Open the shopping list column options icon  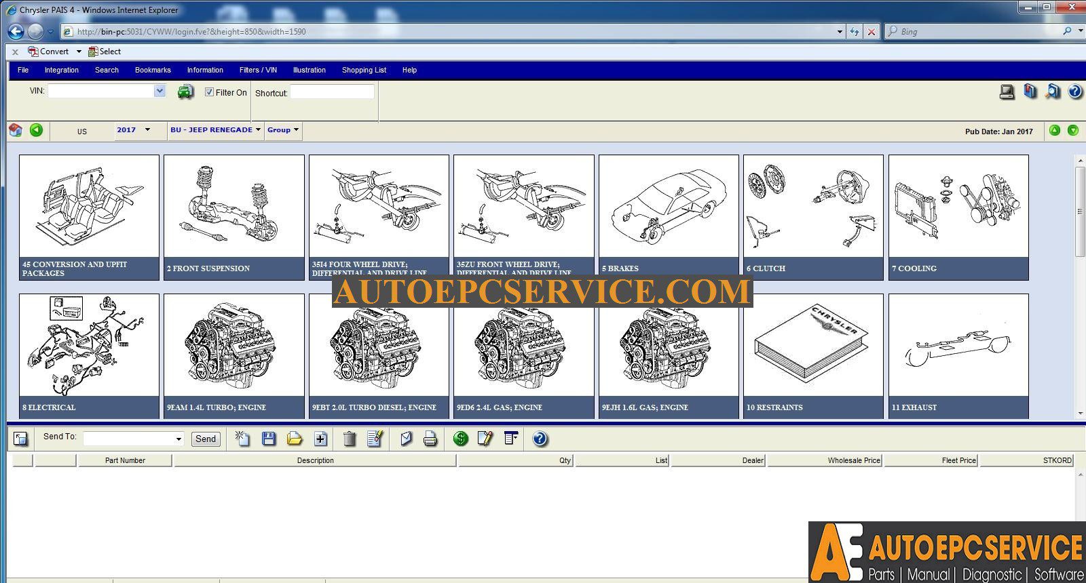511,439
